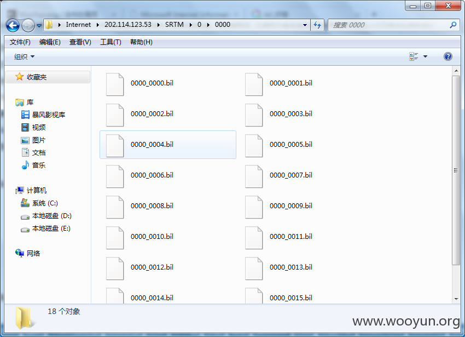465x337 pixels.
Task: Change view with the view mode icon
Action: click(414, 56)
